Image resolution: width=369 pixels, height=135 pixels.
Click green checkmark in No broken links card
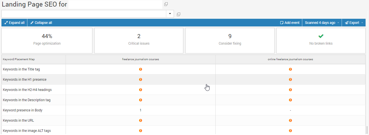coord(321,36)
